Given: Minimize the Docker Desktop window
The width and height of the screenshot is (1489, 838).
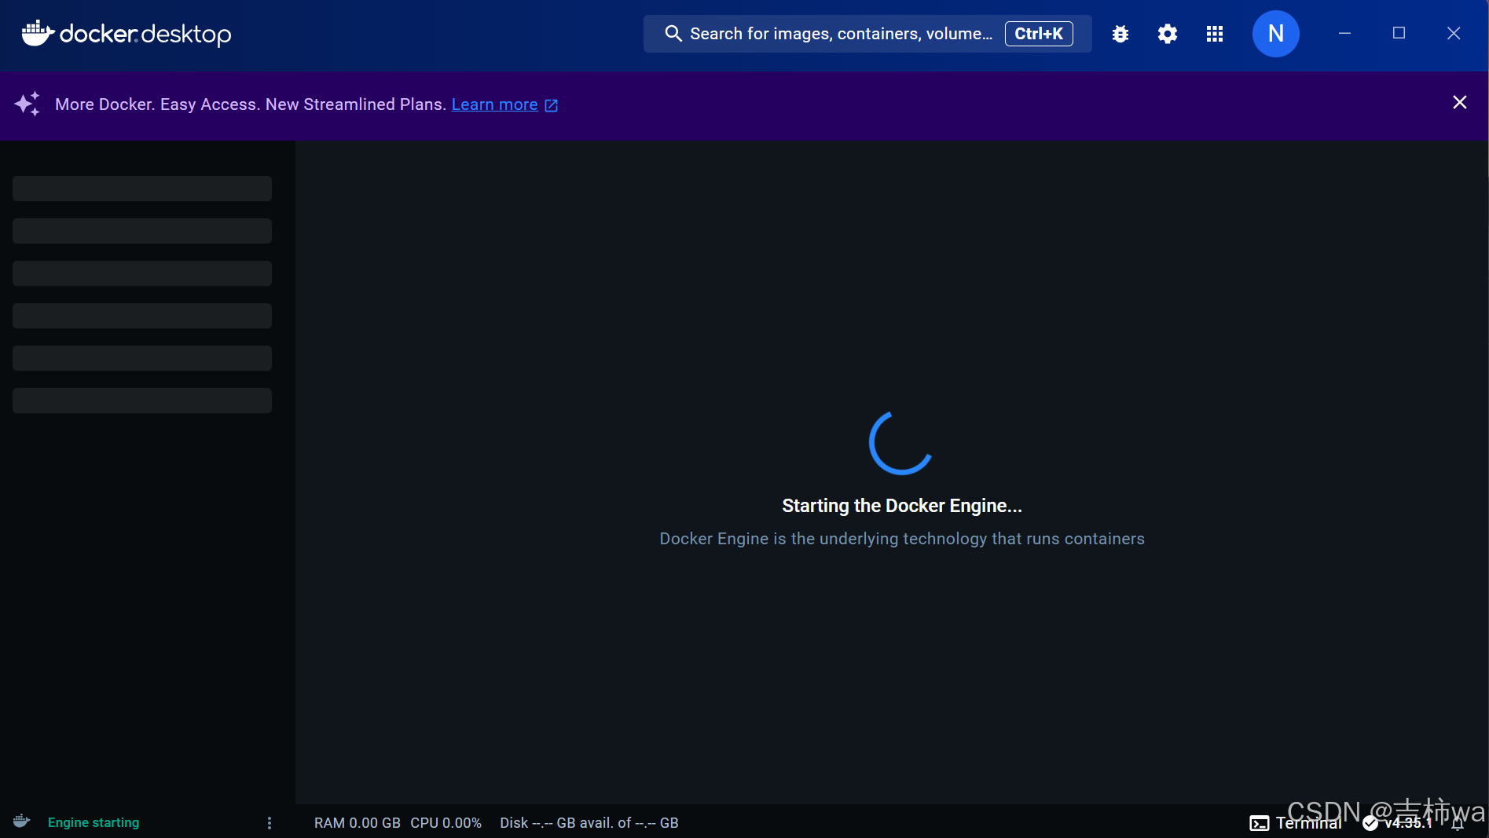Looking at the screenshot, I should click(x=1344, y=33).
